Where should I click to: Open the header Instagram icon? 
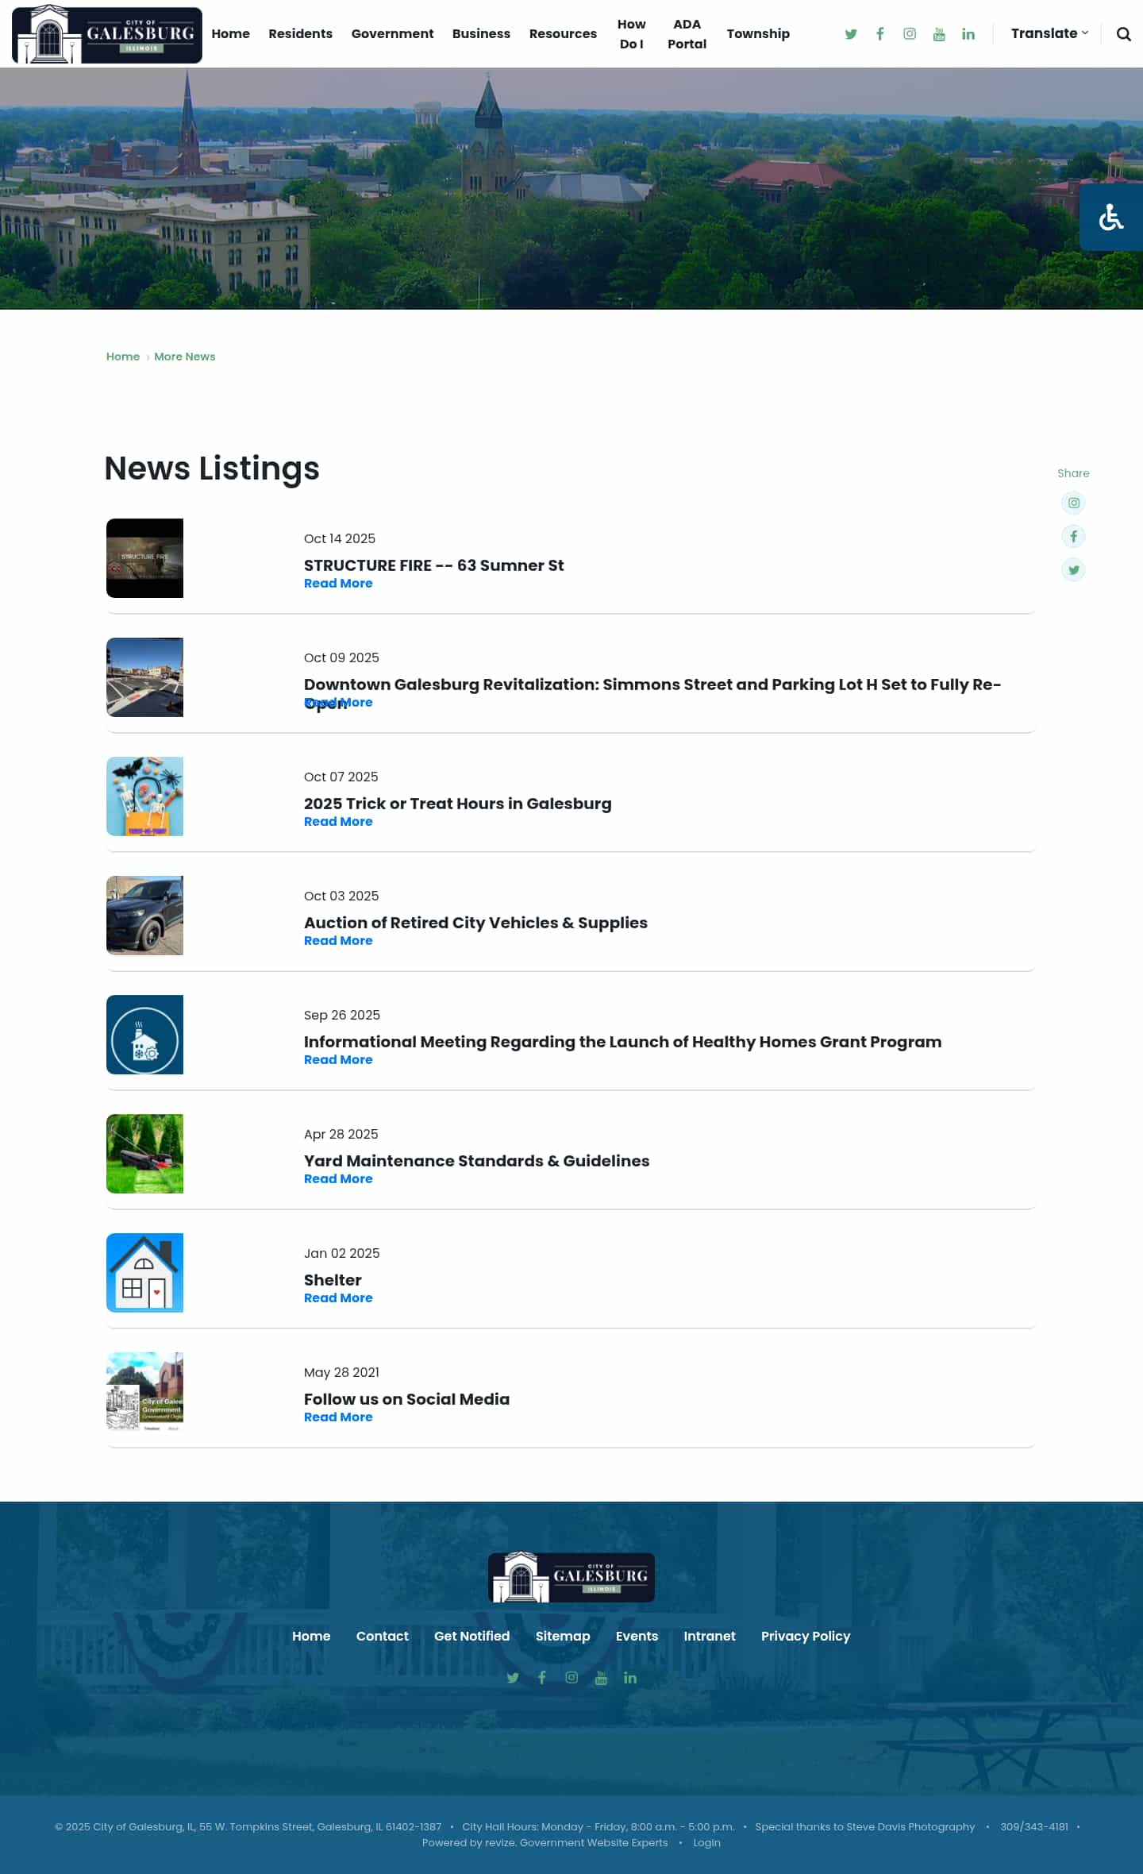pyautogui.click(x=910, y=34)
